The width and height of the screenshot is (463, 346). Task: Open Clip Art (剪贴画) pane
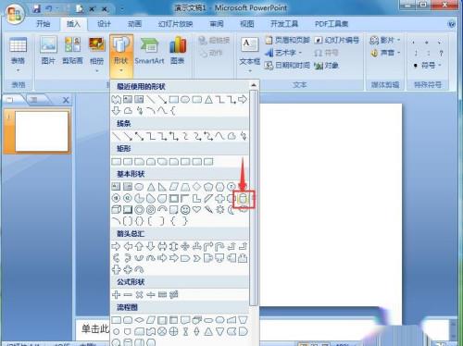point(72,51)
